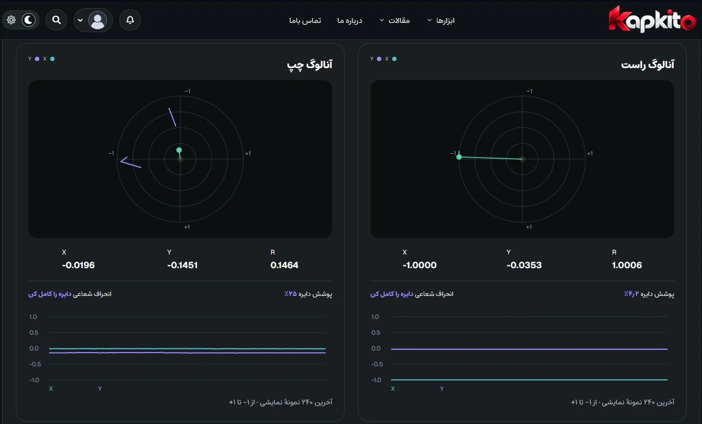Viewport: 702px width, 424px height.
Task: Expand the user account dropdown chevron
Action: (80, 21)
